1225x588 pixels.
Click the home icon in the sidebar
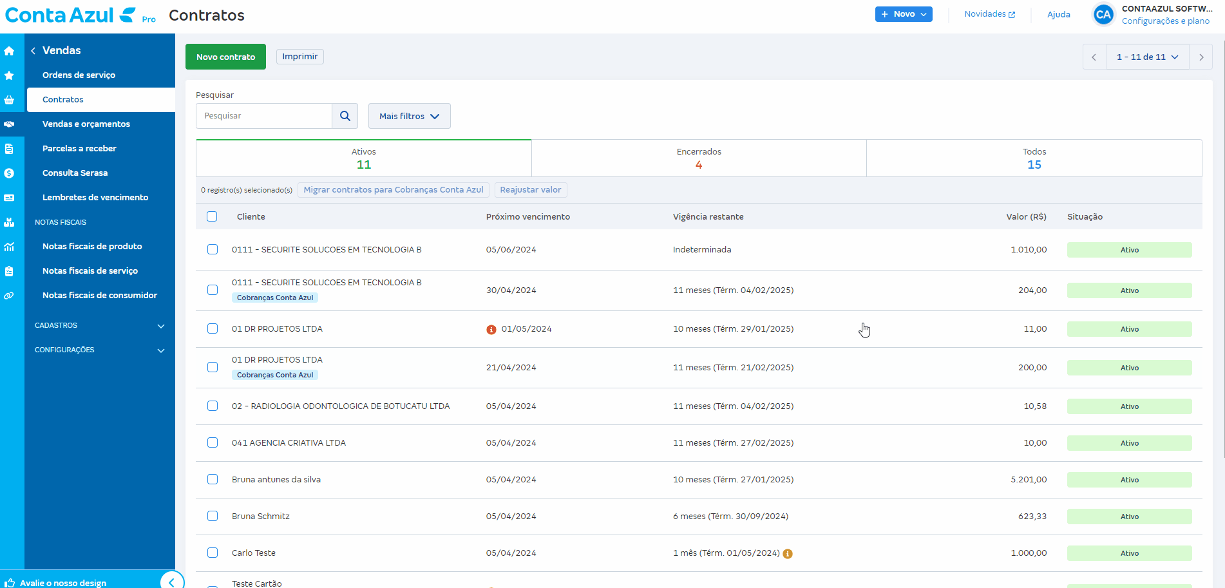point(9,51)
